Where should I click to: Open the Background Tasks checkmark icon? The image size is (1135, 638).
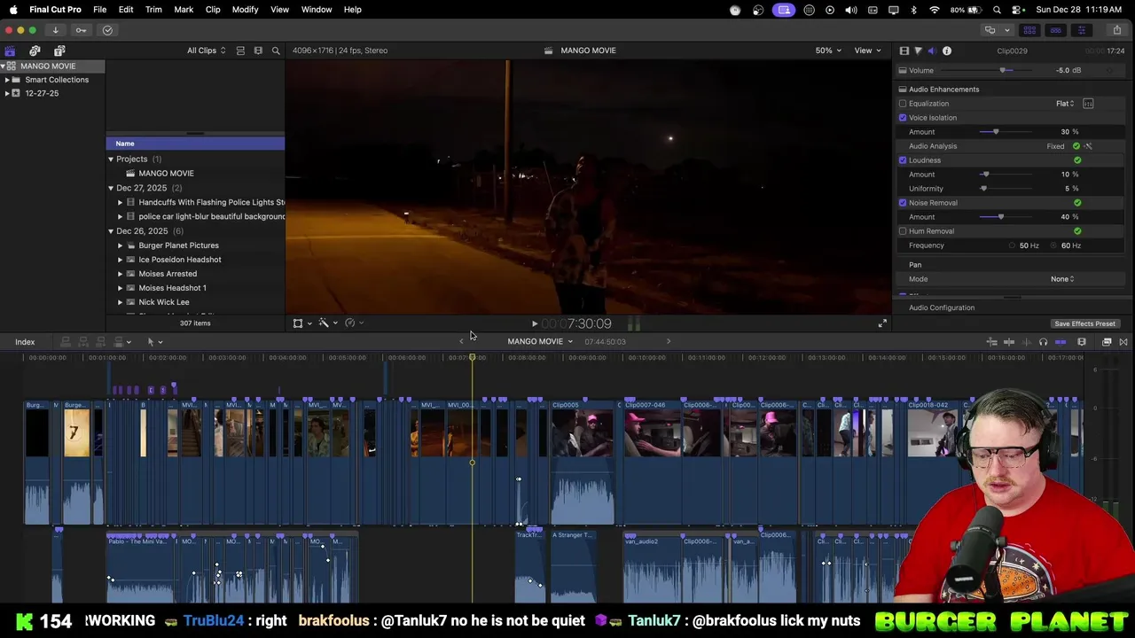[107, 30]
